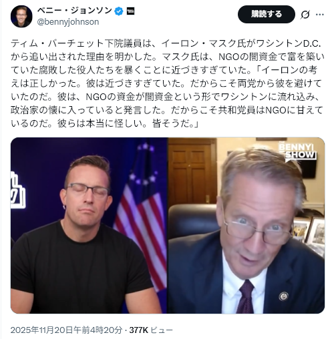Open the @bennyjohnson handle link
This screenshot has width=332, height=339.
(x=68, y=22)
